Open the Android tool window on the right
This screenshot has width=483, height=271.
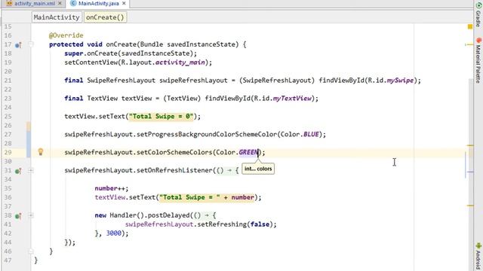pos(478,256)
